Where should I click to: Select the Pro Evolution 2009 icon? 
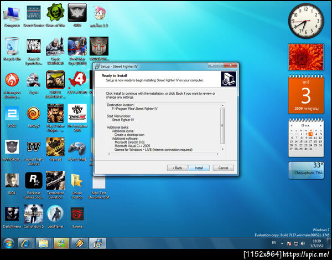point(77,118)
